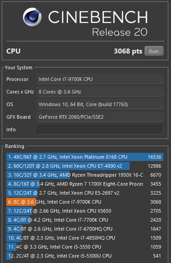
Task: Click the 3068 pts CPU score
Action: pos(128,51)
